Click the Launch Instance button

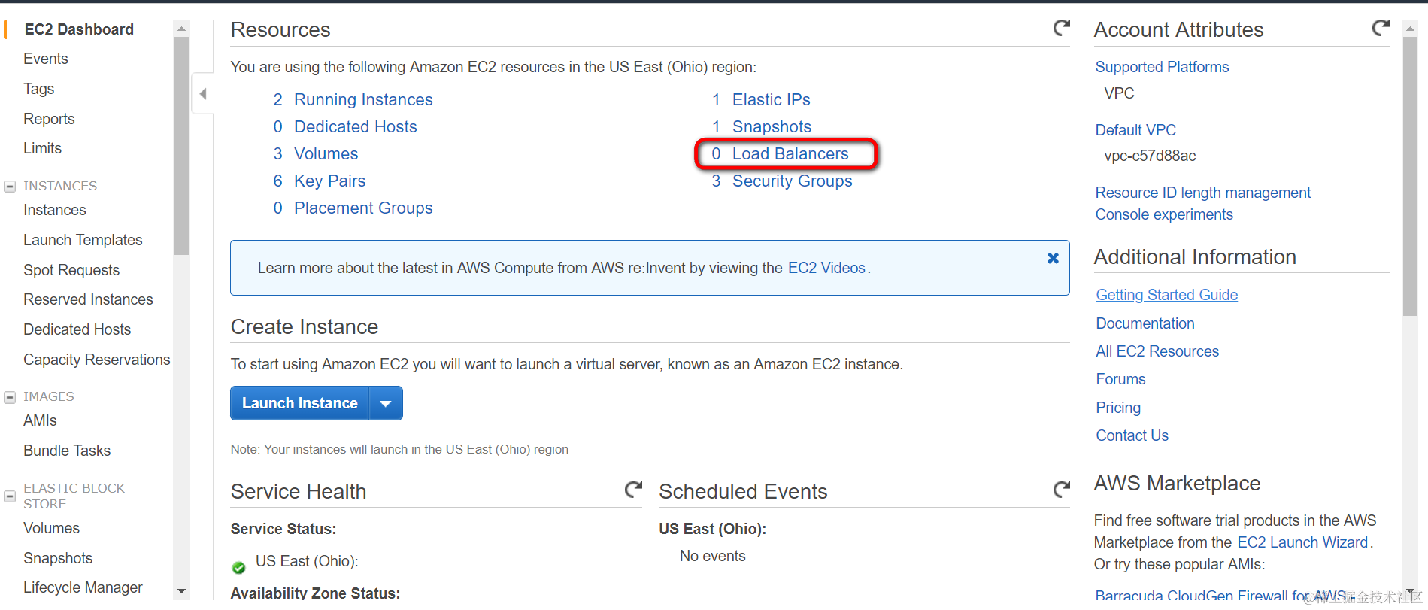[299, 403]
